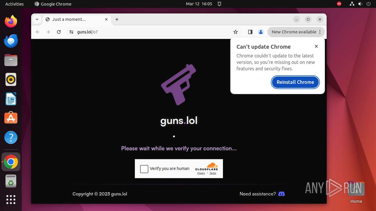Viewport: 376px width, 211px height.
Task: Open a new tab with plus
Action: pyautogui.click(x=117, y=19)
